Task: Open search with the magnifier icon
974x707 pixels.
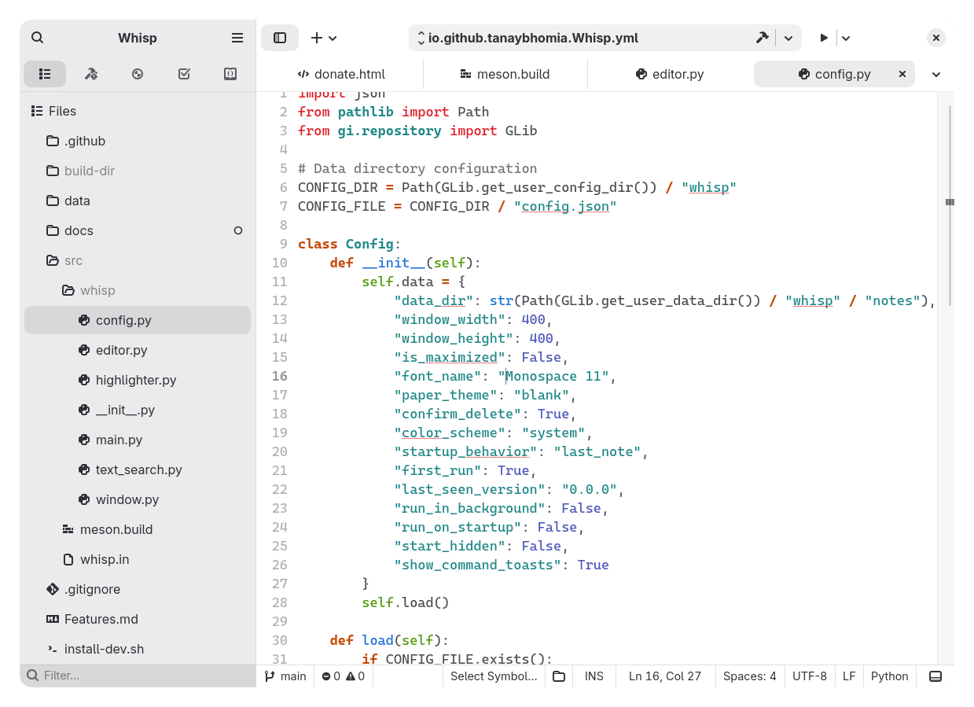Action: [x=38, y=38]
